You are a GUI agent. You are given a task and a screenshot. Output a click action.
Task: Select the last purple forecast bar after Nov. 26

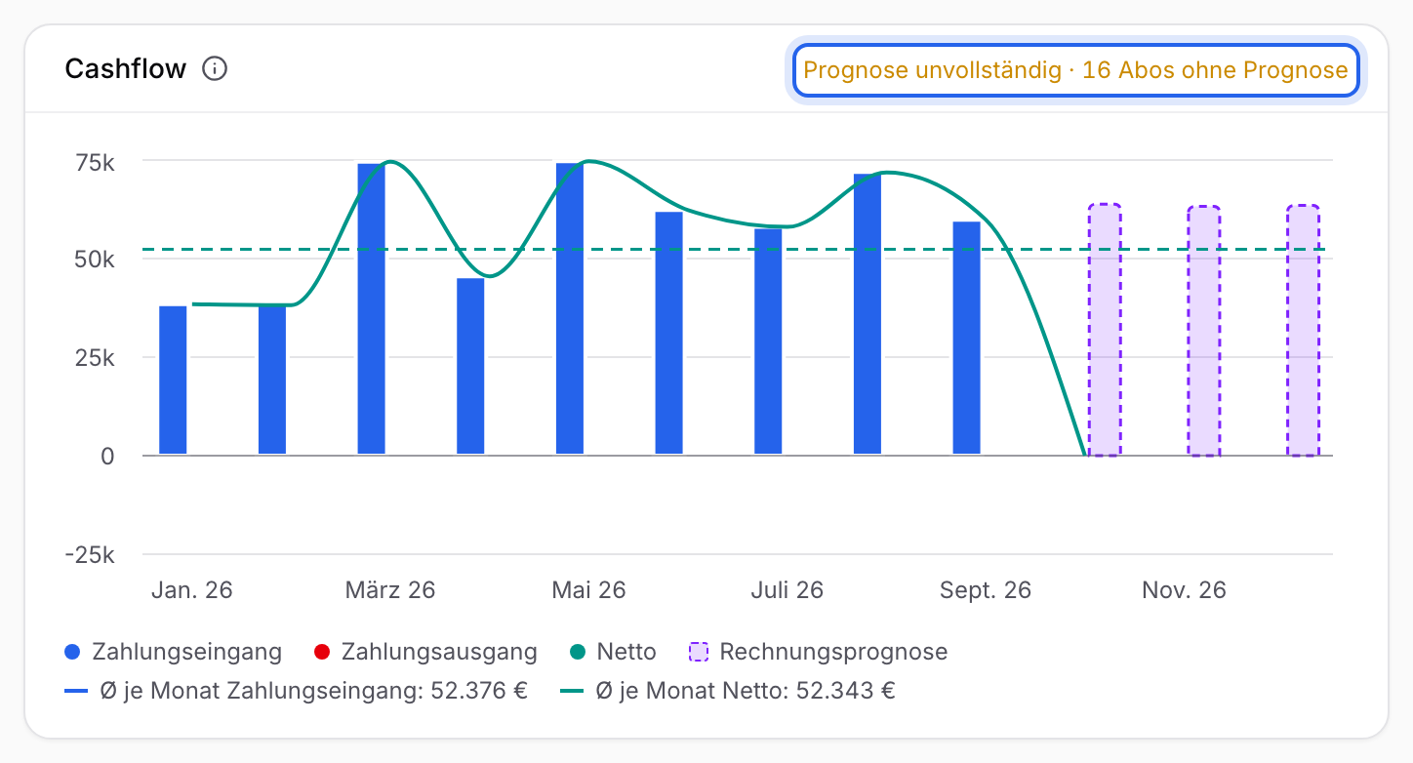coord(1303,331)
